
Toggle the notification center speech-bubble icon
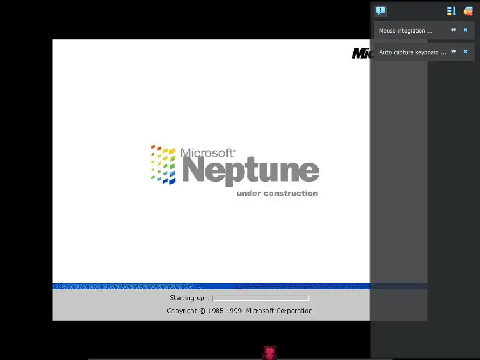pos(381,11)
